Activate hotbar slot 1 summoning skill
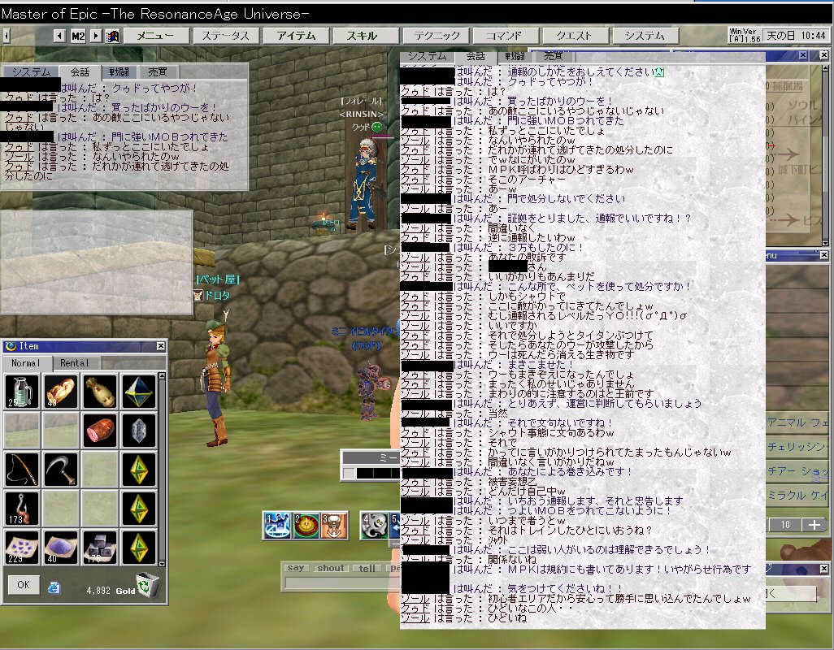The width and height of the screenshot is (834, 650). pos(278,525)
